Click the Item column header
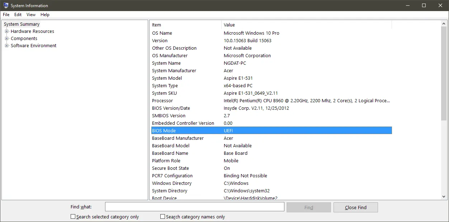This screenshot has height=222, width=449. (157, 25)
